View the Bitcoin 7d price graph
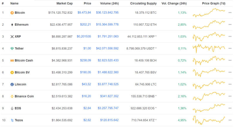234x127 pixels. pyautogui.click(x=209, y=13)
